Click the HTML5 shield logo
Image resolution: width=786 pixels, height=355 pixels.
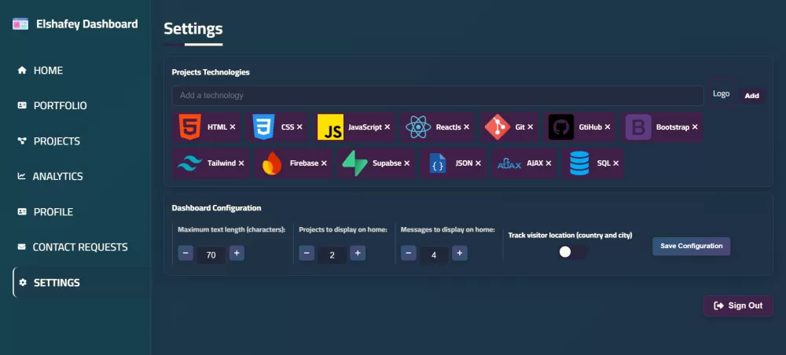pos(189,127)
